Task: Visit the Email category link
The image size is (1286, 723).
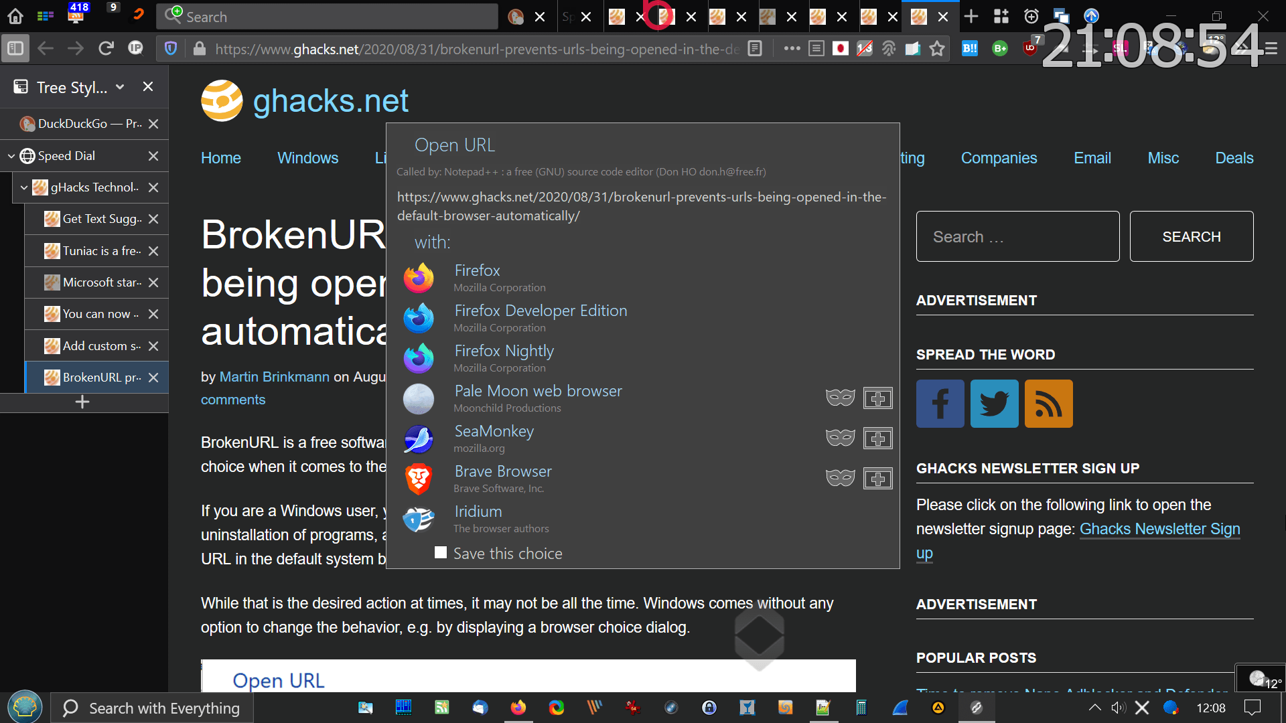Action: coord(1092,158)
